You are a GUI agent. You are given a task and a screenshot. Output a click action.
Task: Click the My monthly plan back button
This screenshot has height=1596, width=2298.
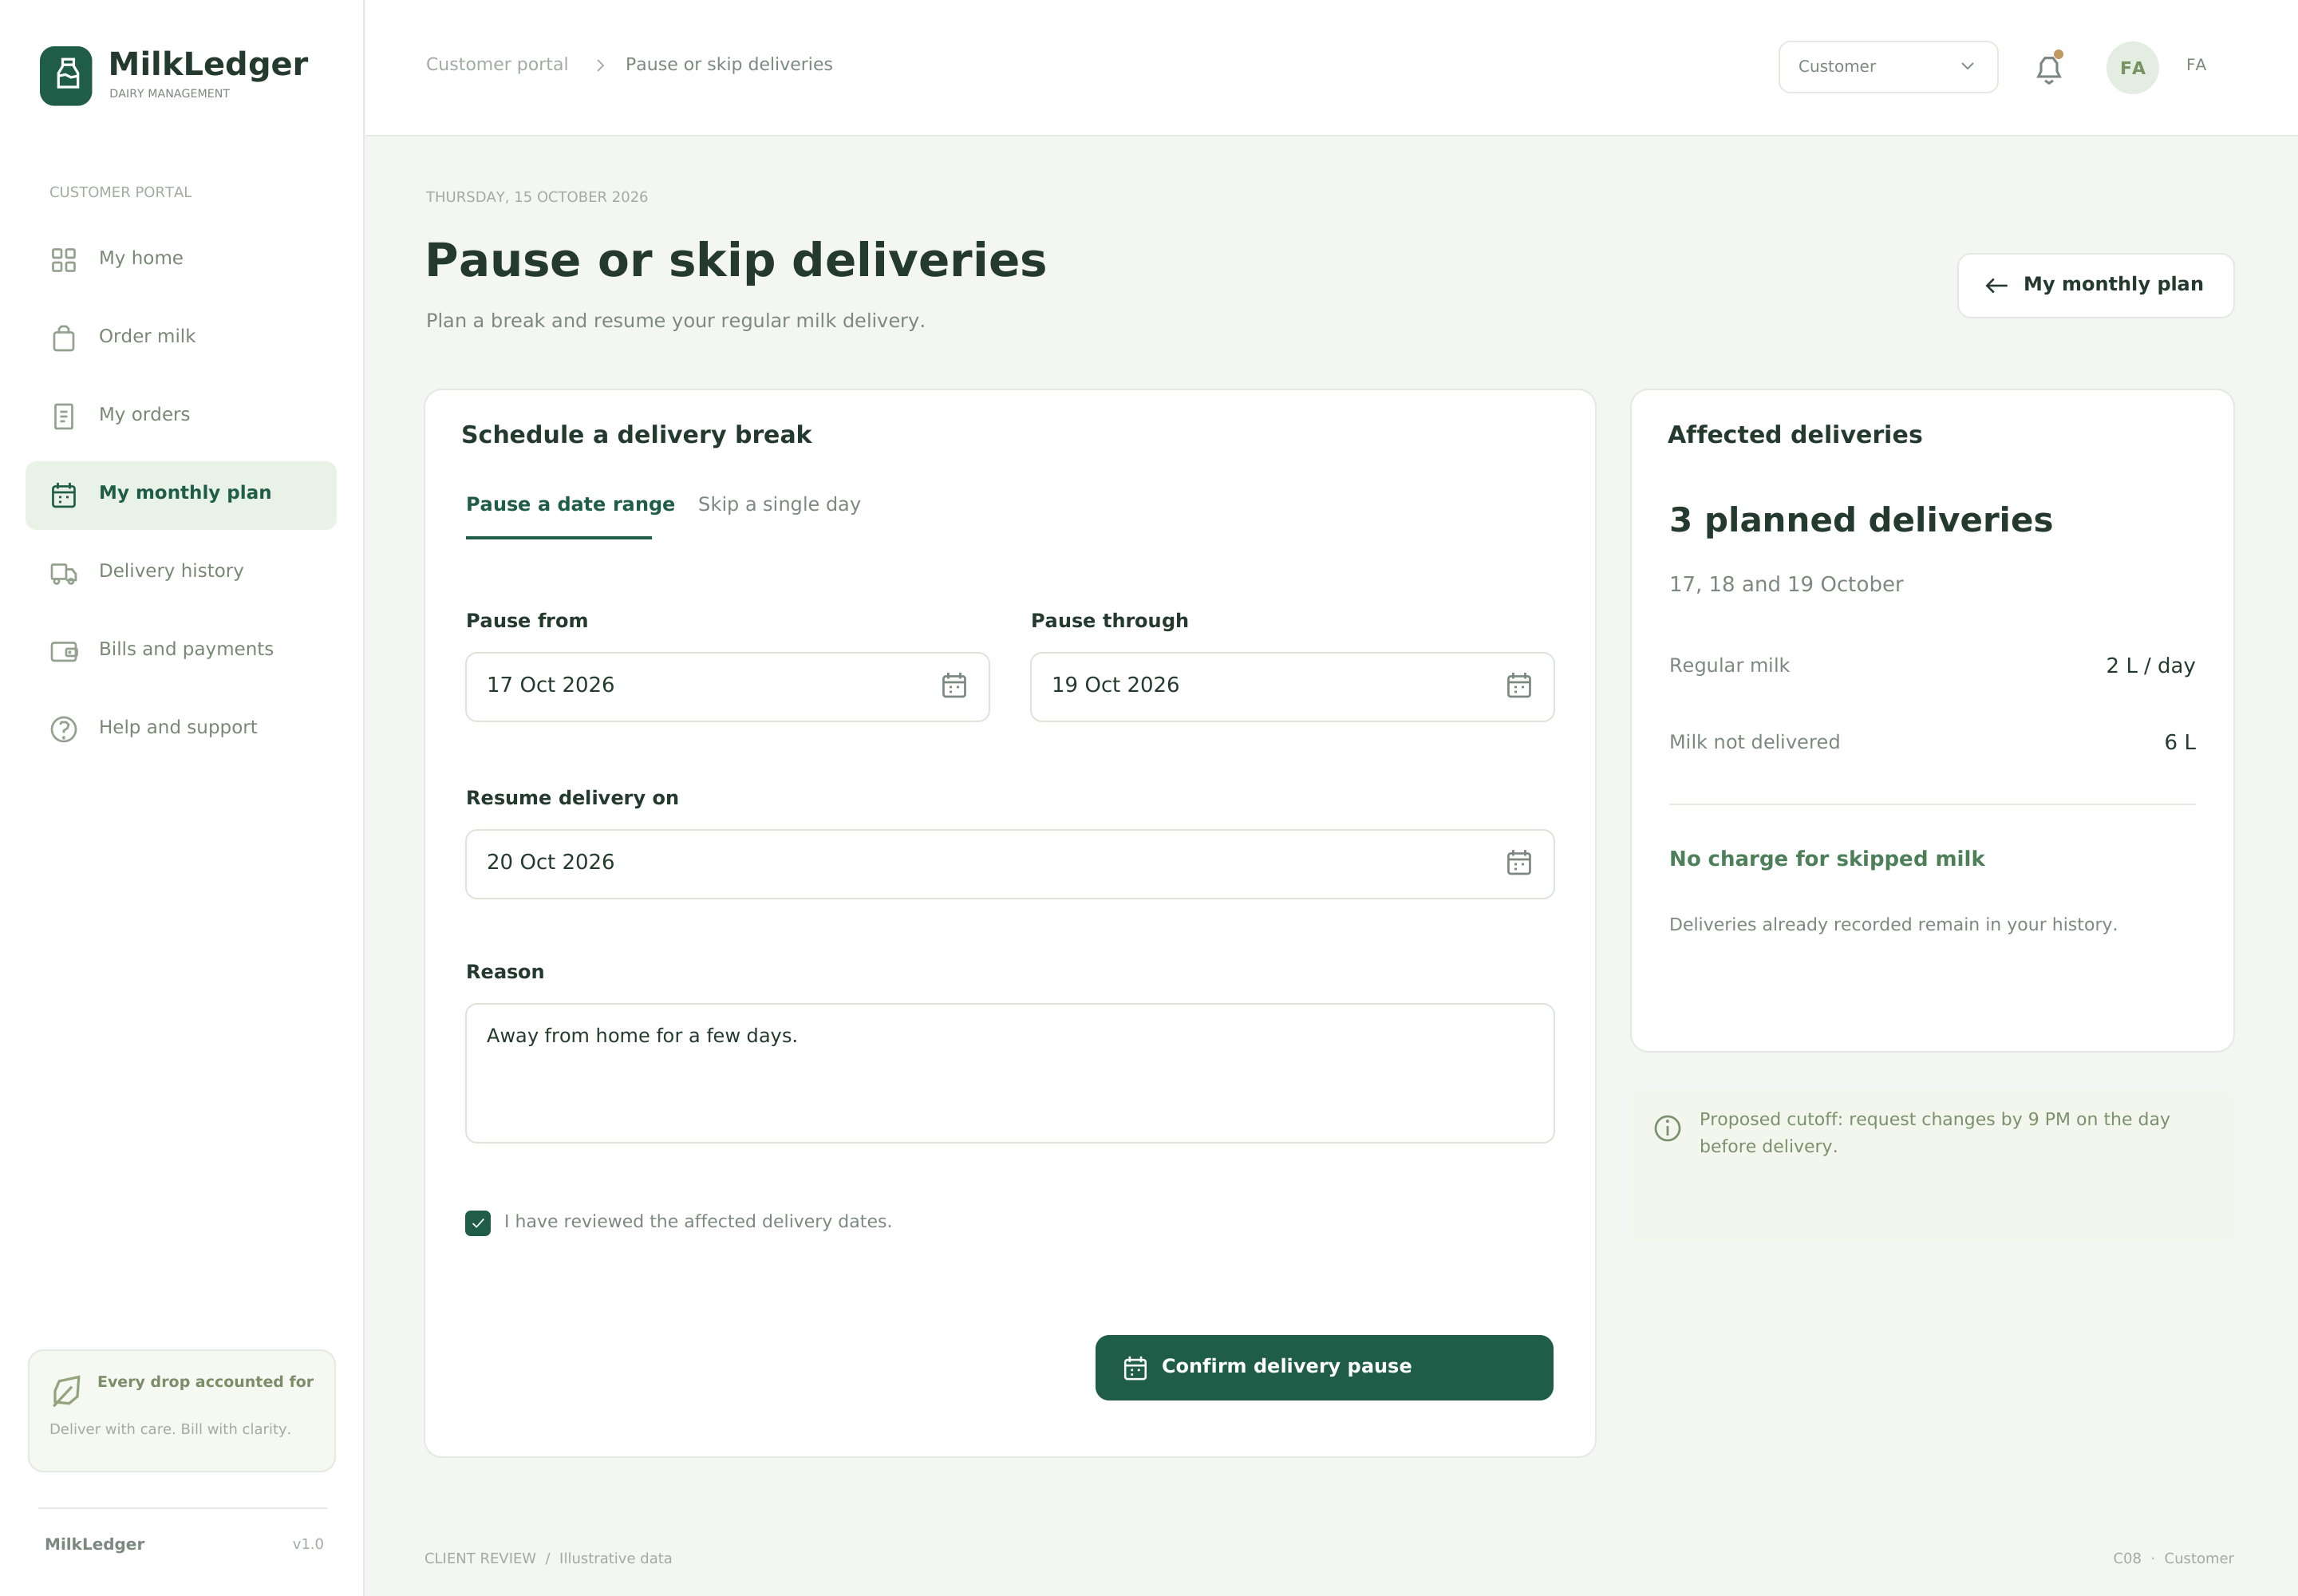coord(2095,285)
